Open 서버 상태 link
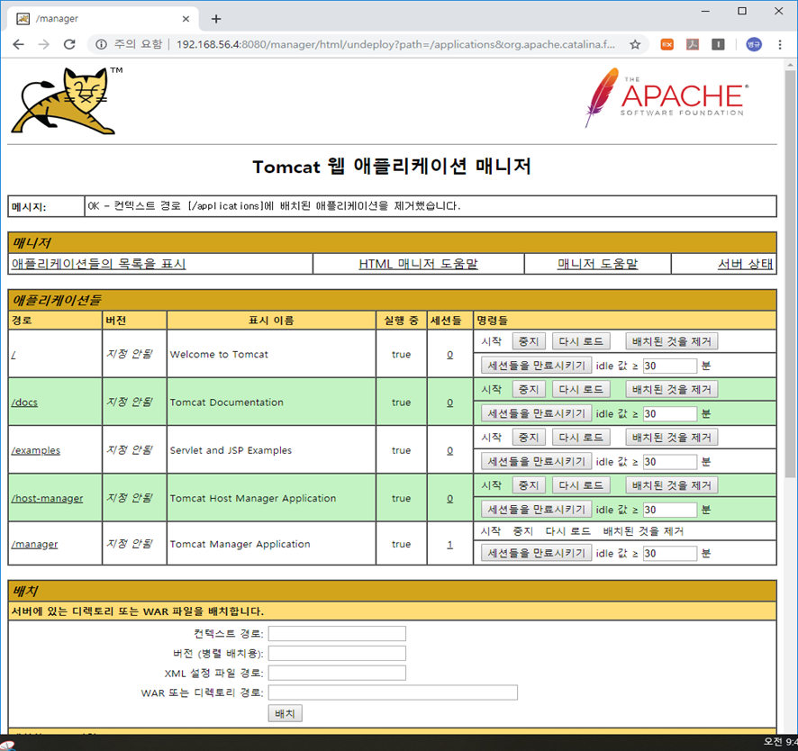Image resolution: width=798 pixels, height=751 pixels. pyautogui.click(x=745, y=264)
